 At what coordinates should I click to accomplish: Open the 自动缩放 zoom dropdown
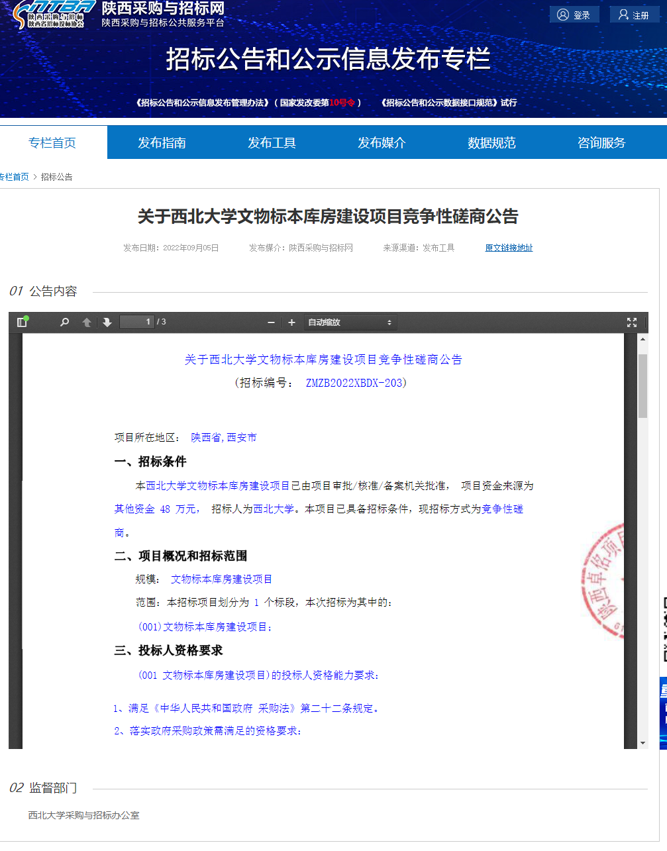pyautogui.click(x=350, y=323)
